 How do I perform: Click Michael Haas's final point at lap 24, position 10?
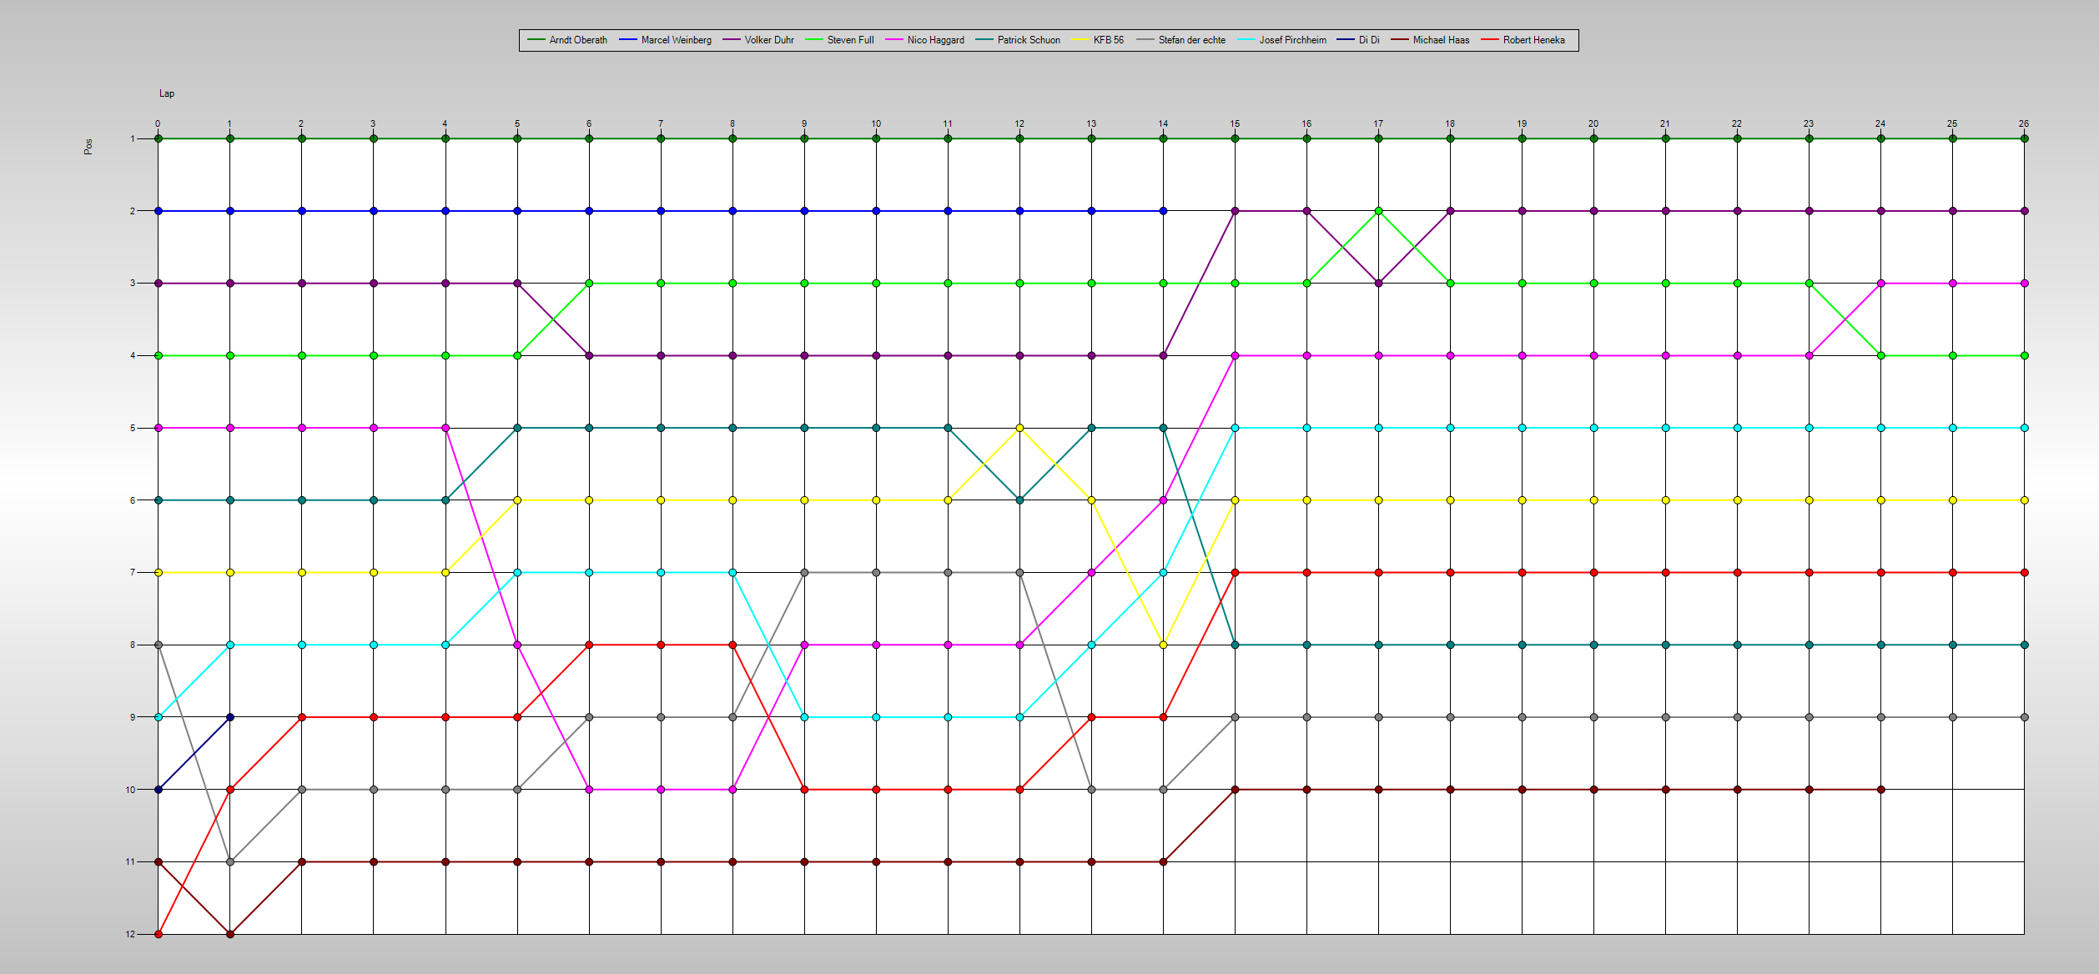(x=1880, y=790)
